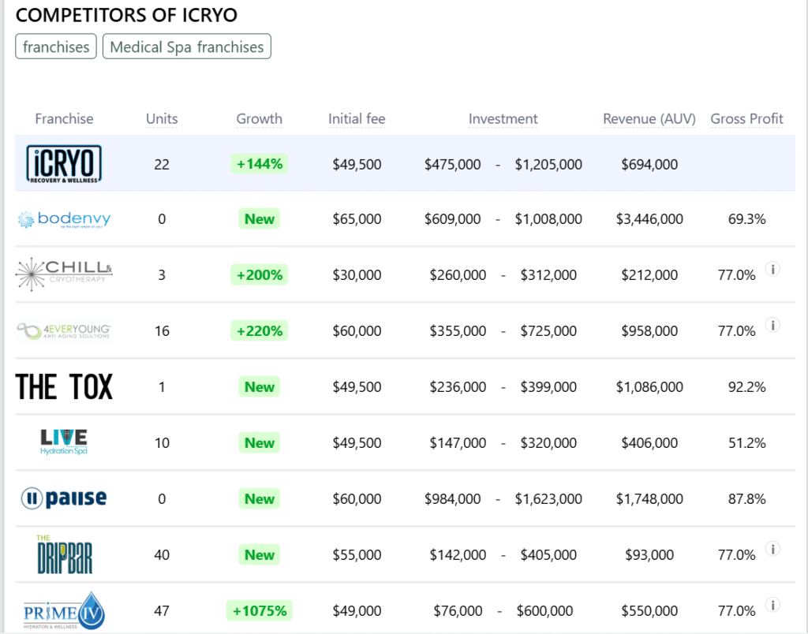Sort by Units column header
808x634 pixels.
162,119
